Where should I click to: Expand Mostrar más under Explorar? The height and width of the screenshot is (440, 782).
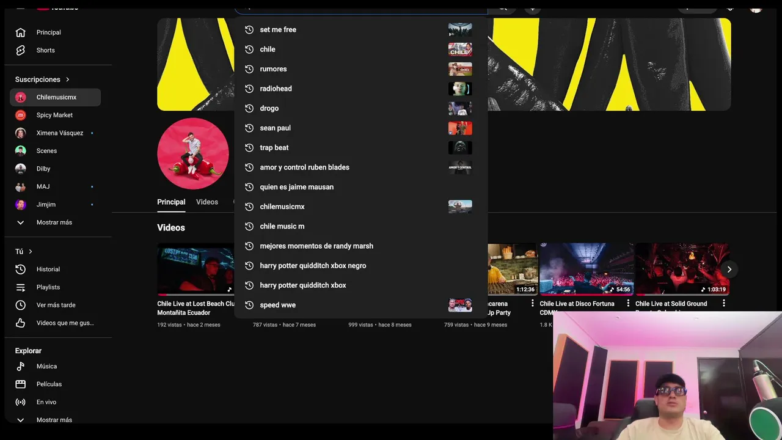(x=55, y=420)
